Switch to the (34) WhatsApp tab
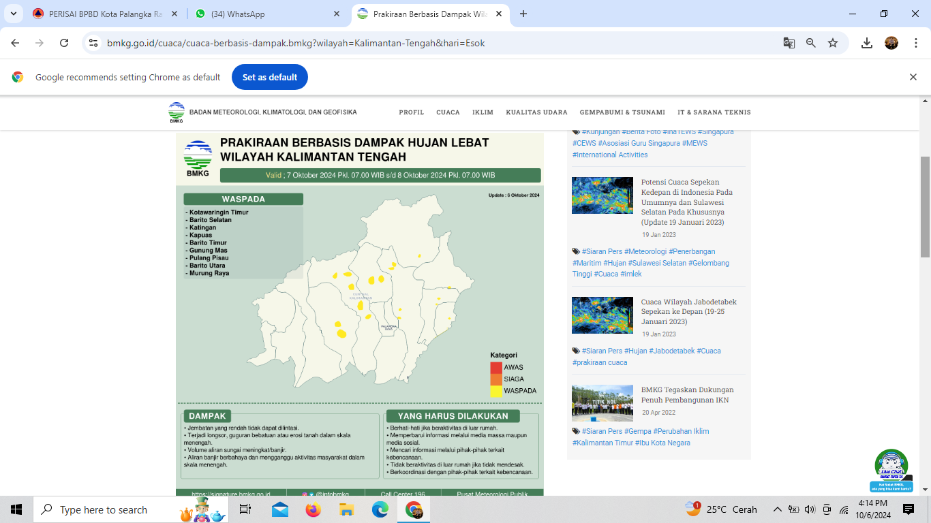Viewport: 931px width, 523px height. pyautogui.click(x=267, y=14)
